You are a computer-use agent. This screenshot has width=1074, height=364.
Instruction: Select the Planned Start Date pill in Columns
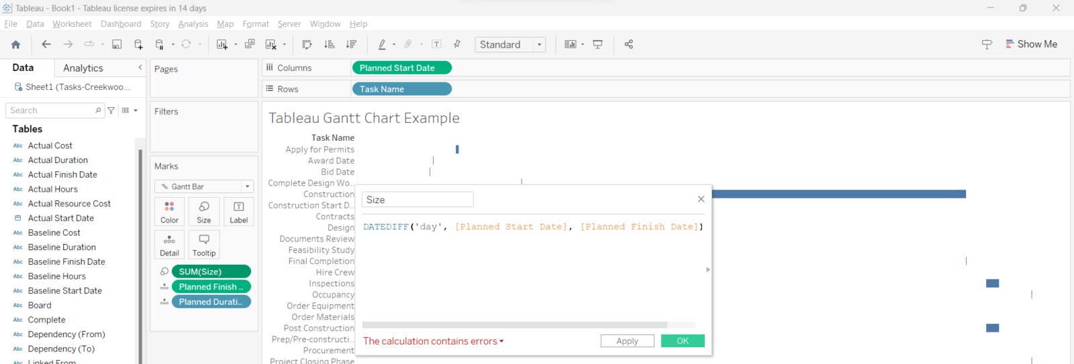(401, 68)
